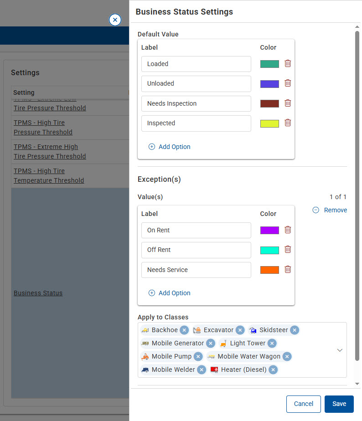Save the business status settings
The image size is (362, 421).
[339, 404]
